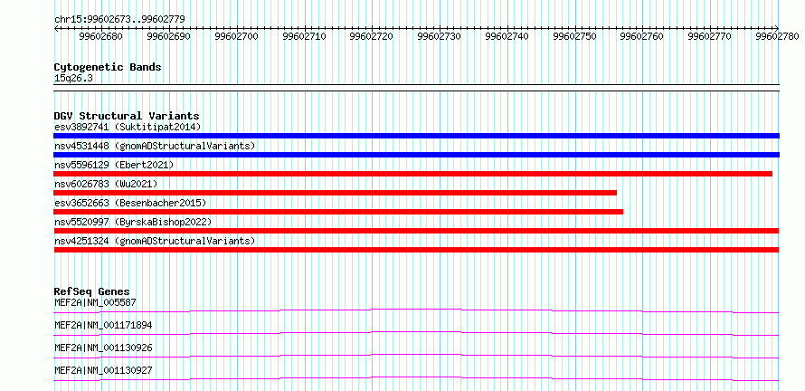Screen dimensions: 805x391
Task: Click the 15q26.3 cytogenetic band bar
Action: [x=416, y=88]
